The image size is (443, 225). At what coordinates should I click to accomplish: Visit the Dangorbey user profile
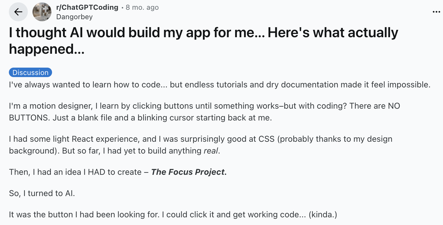[x=75, y=17]
